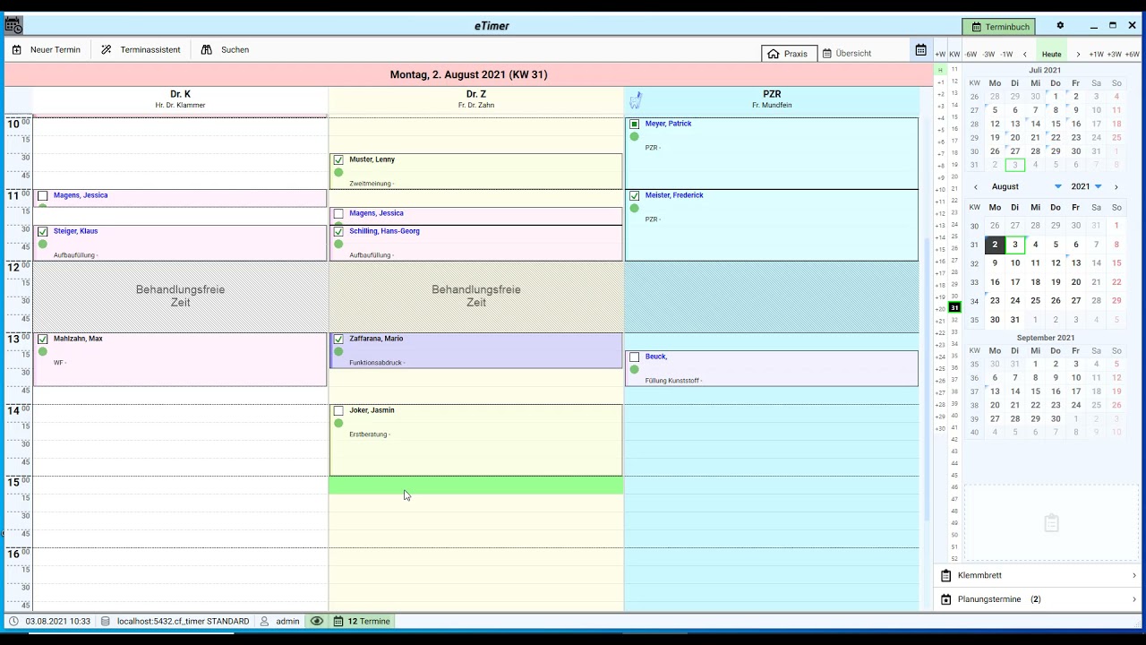Click the 03.08.2021 10:33 status text
The width and height of the screenshot is (1146, 645).
57,621
